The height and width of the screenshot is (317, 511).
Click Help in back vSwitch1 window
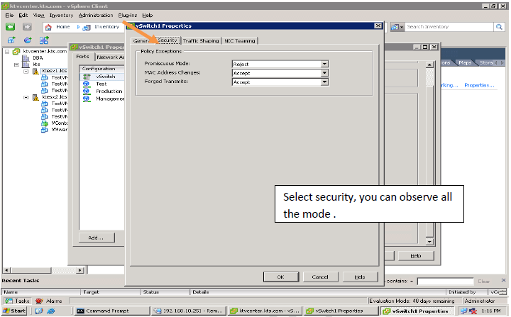[416, 256]
